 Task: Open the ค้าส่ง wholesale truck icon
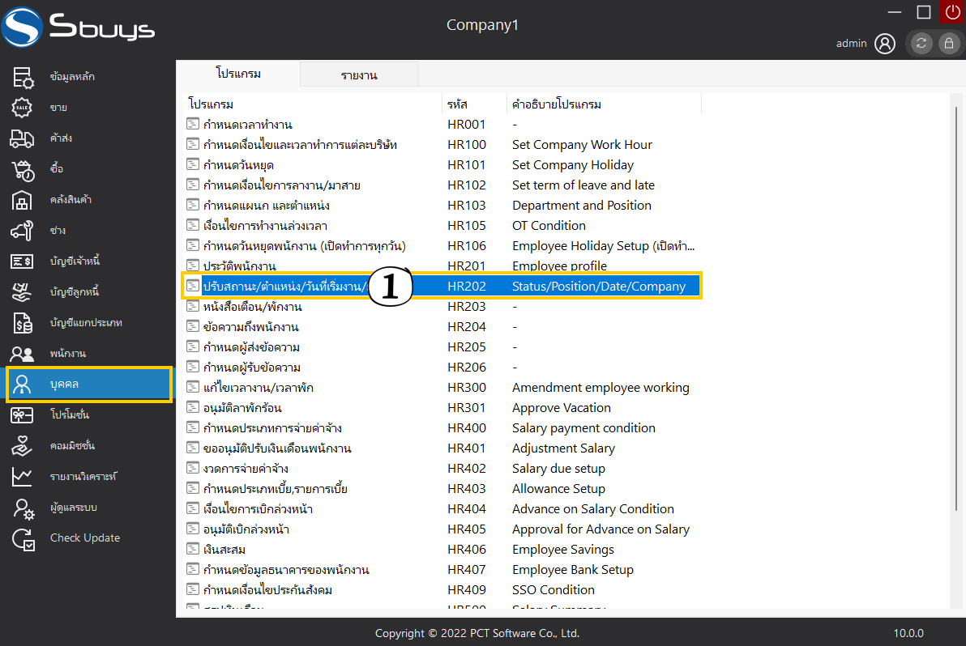pos(23,138)
